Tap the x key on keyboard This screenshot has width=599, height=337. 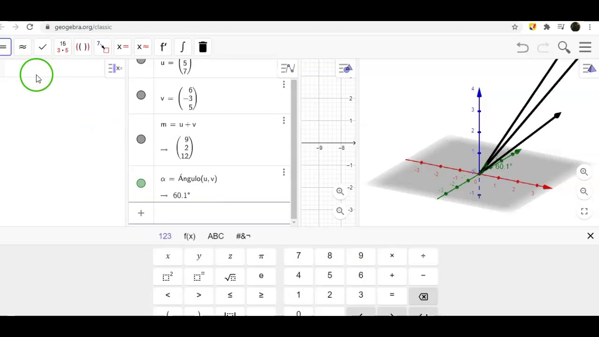[168, 256]
